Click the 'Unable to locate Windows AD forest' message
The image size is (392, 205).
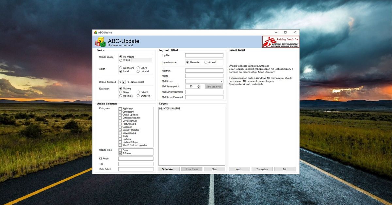click(249, 66)
